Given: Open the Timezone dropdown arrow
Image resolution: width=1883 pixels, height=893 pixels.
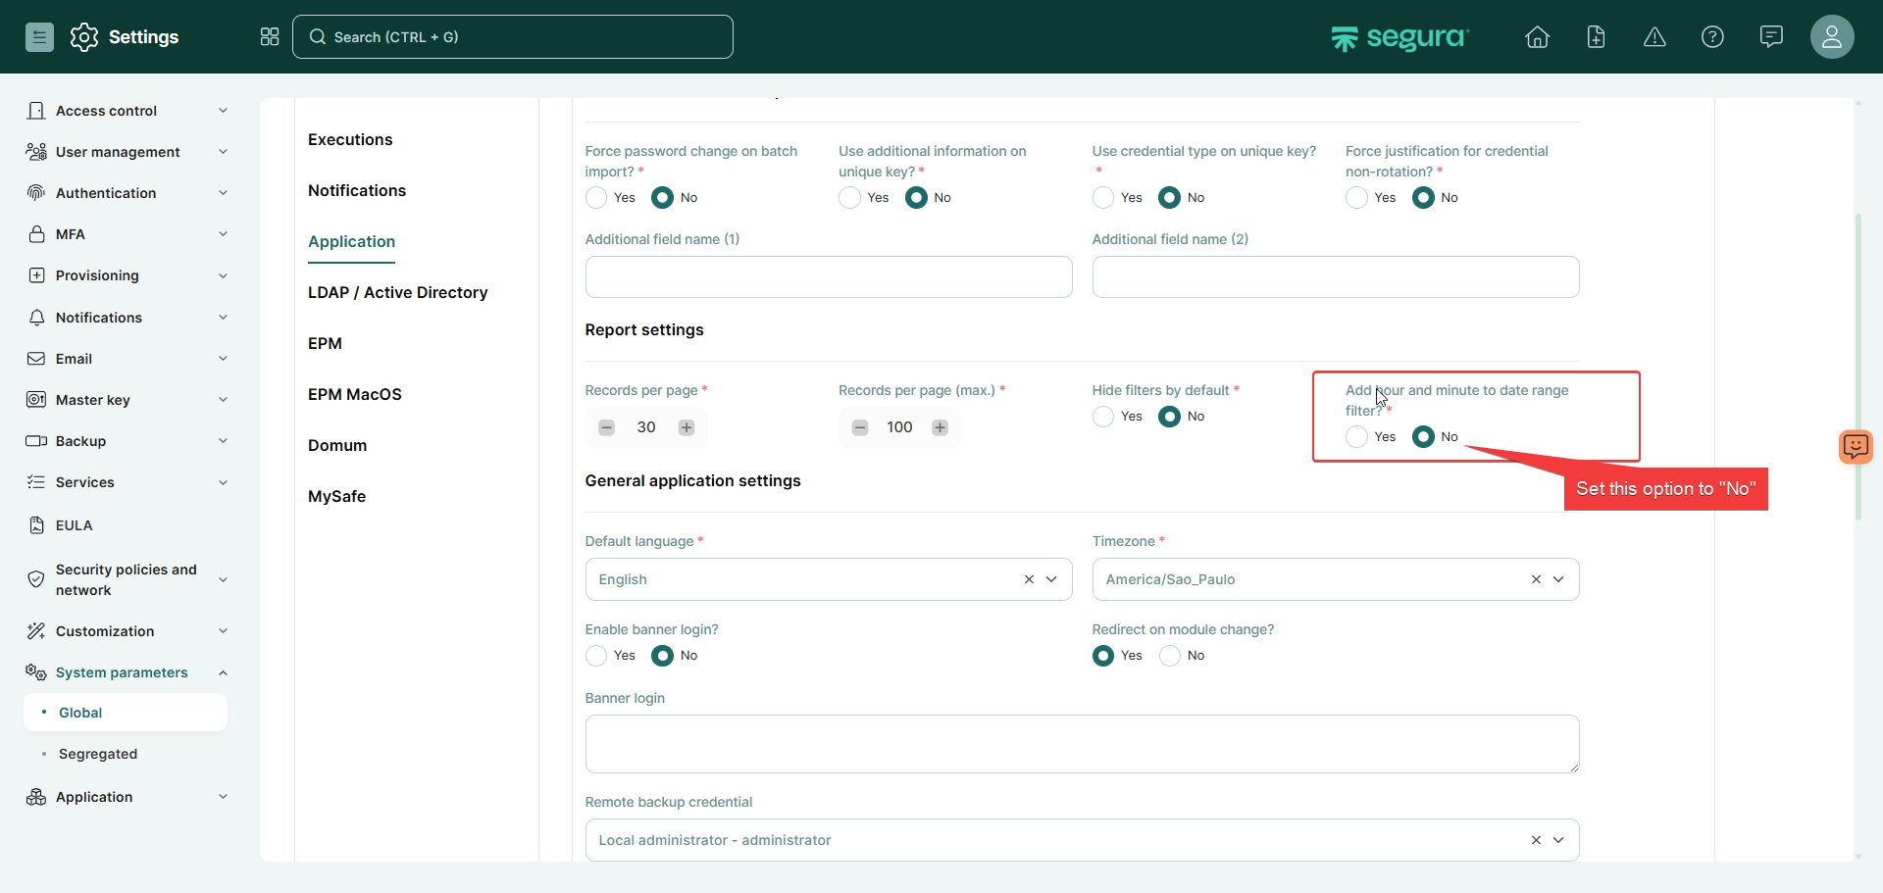Looking at the screenshot, I should pos(1558,579).
